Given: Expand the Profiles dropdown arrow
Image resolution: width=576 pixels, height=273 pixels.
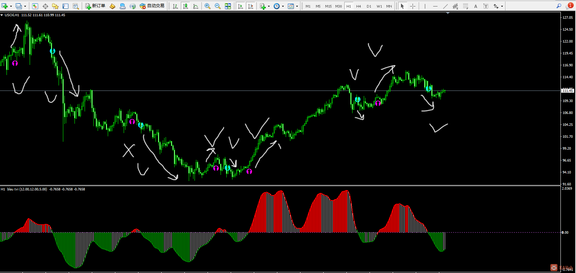Looking at the screenshot, I should 25,6.
